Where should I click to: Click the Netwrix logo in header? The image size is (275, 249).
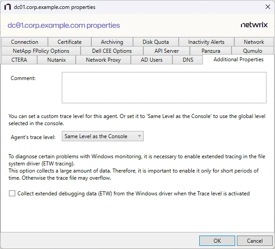click(x=254, y=25)
